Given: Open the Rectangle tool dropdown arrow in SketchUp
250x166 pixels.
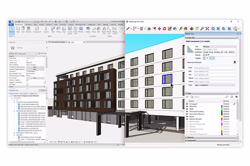Looking at the screenshot, I should 145,29.
